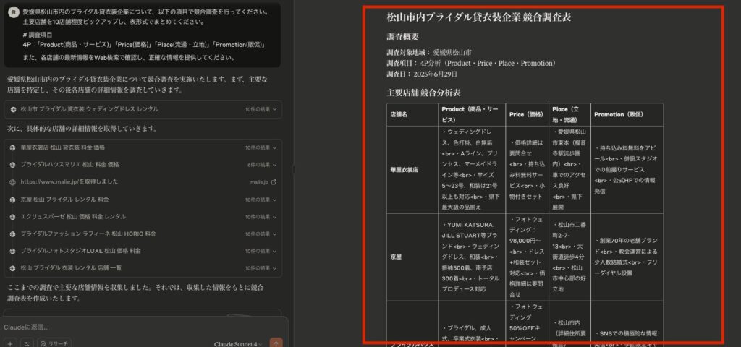
Task: Click the user prompt text 愛媛県松山市内のブライダル貸衣装企業
Action: [146, 17]
